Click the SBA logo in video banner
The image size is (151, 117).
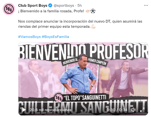[58, 98]
